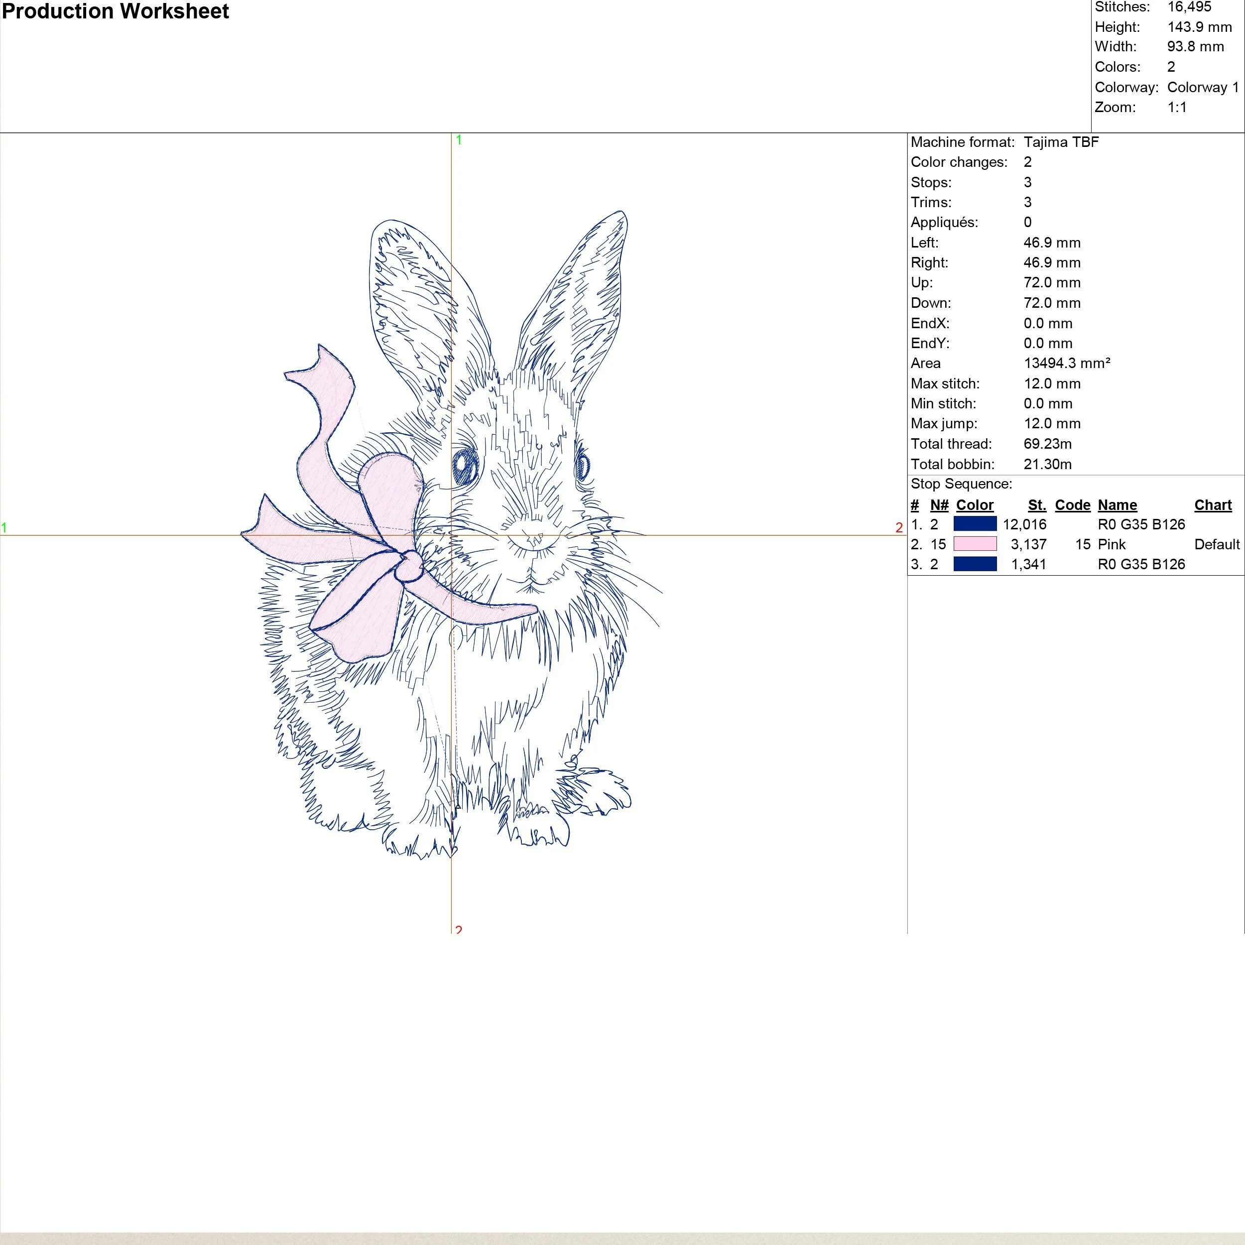Click the Tajima TBF machine format value
Viewport: 1245px width, 1245px height.
tap(1061, 142)
